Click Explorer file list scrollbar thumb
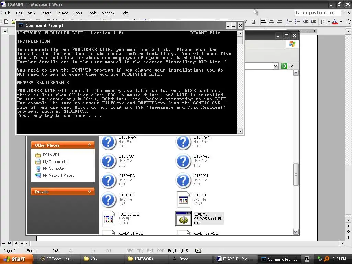 pyautogui.click(x=296, y=174)
